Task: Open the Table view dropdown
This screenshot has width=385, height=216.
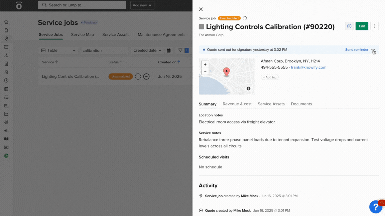Action: point(58,50)
